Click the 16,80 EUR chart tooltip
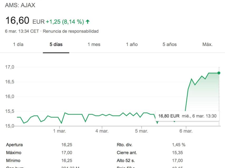The height and width of the screenshot is (168, 225). pos(187,116)
